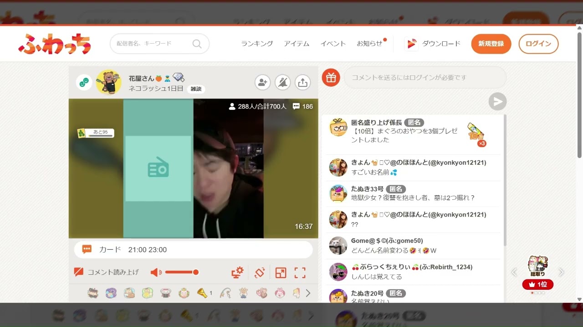Follow the broadcaster with add-user icon
Image resolution: width=583 pixels, height=327 pixels.
(x=262, y=82)
